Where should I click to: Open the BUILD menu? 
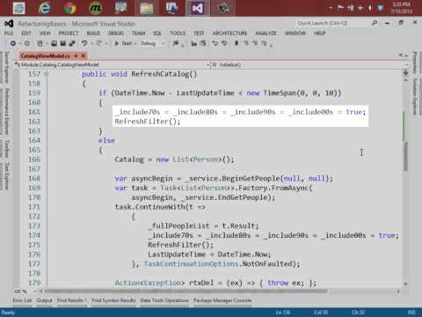(x=93, y=33)
